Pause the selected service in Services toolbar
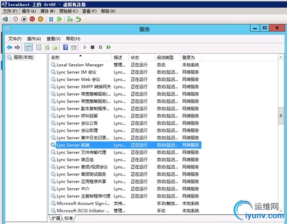Viewport: 287px width, 224px height. coord(101,48)
